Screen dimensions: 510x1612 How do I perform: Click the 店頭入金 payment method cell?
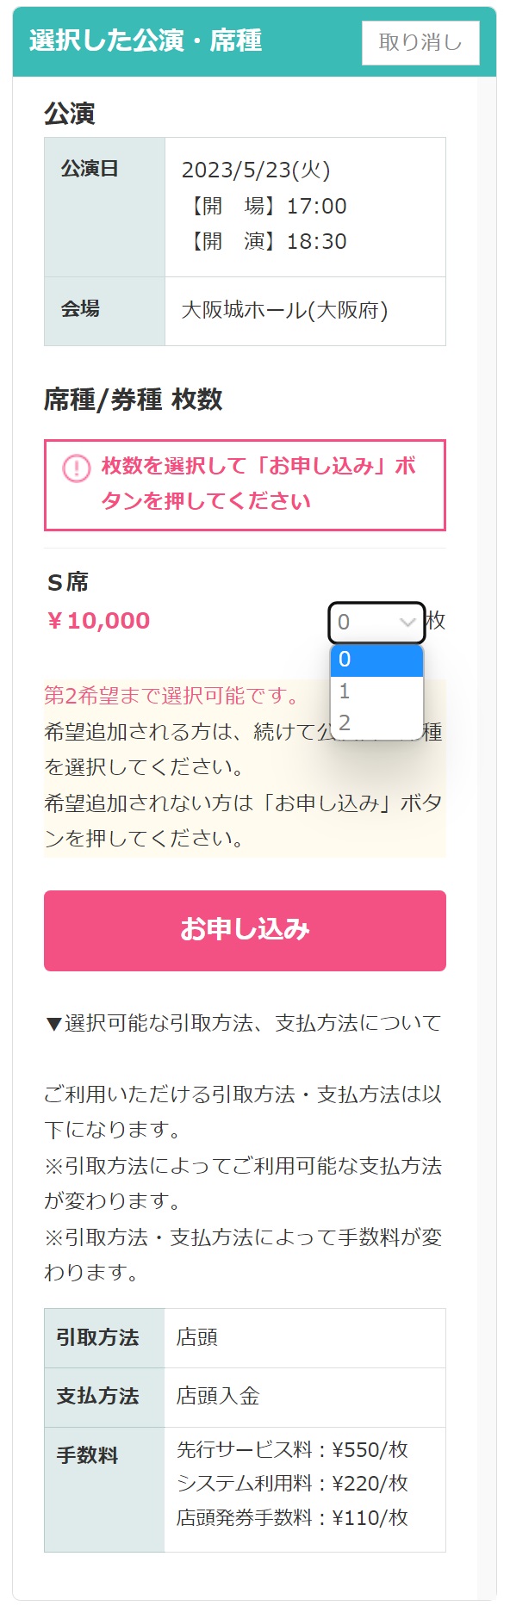pyautogui.click(x=305, y=1397)
